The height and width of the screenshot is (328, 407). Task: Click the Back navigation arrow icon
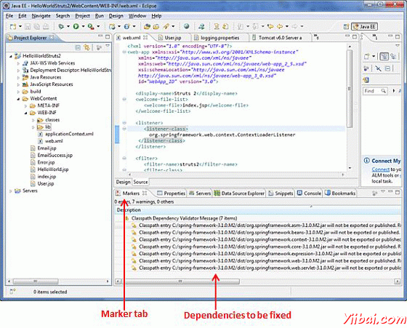tap(280, 26)
